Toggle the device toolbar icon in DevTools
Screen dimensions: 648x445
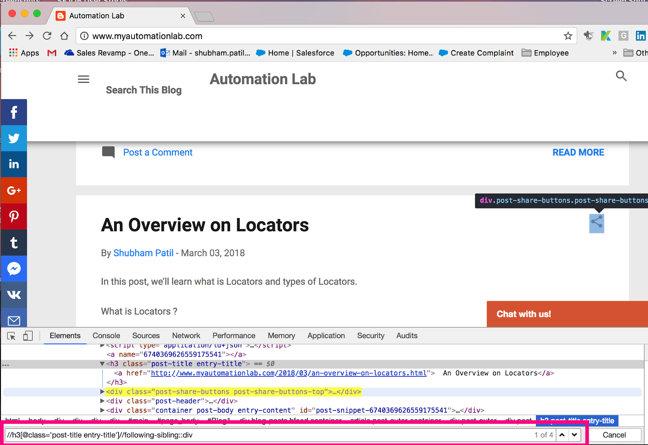[x=28, y=336]
